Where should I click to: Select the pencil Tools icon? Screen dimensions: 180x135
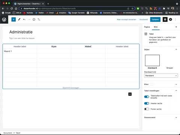(x=19, y=19)
